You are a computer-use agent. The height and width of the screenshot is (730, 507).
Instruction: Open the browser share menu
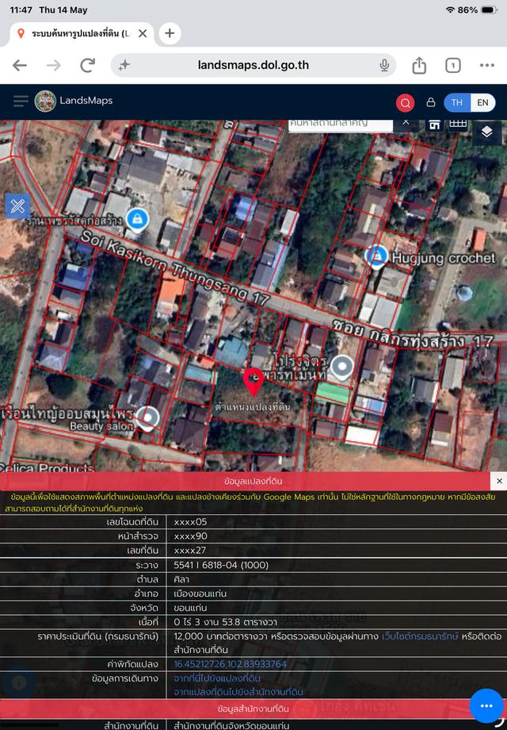[x=419, y=65]
